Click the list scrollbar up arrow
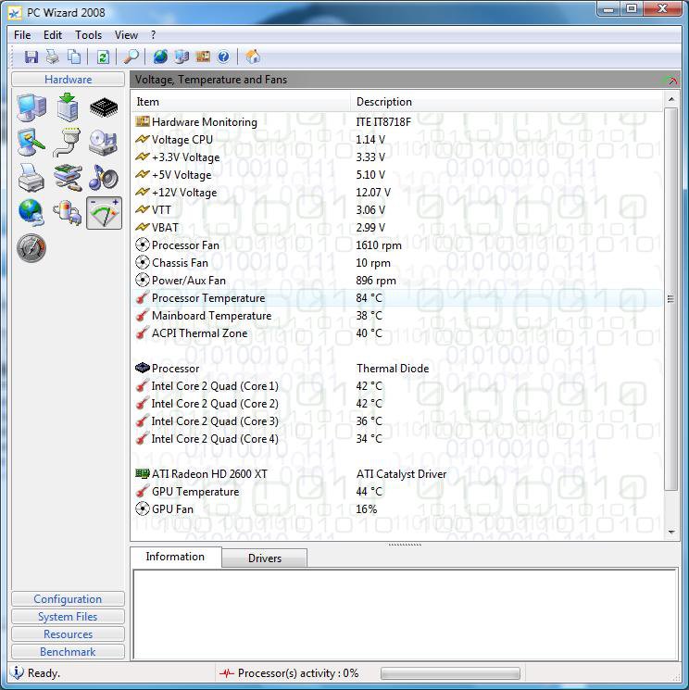The height and width of the screenshot is (690, 689). pos(671,99)
